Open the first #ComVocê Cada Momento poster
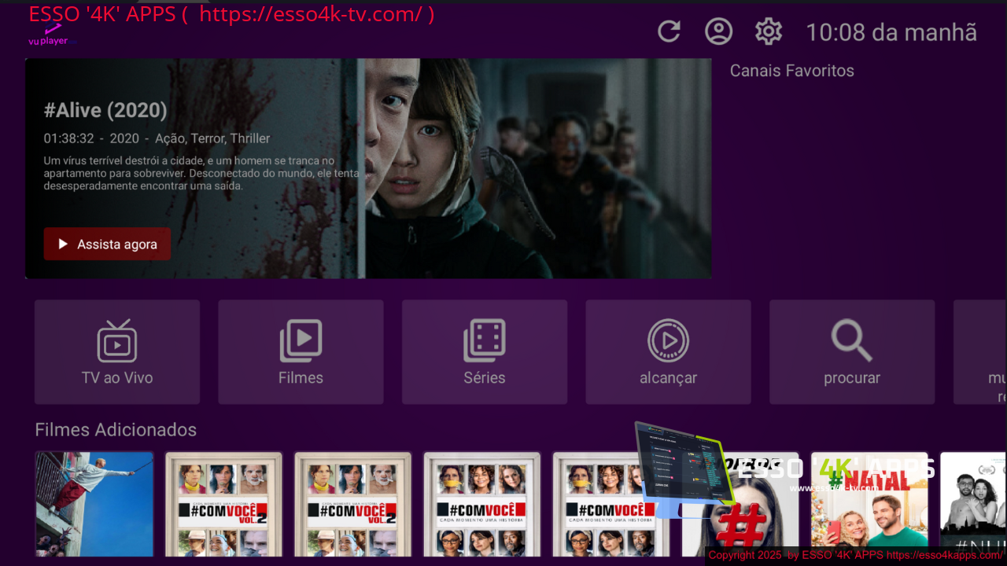 tap(481, 504)
